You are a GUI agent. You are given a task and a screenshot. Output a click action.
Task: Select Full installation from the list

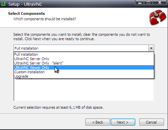(84, 54)
